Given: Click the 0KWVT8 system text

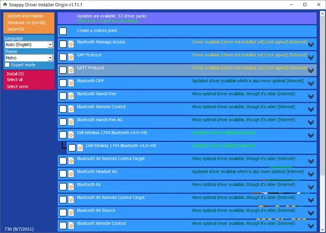Looking at the screenshot, I should coord(16,29).
